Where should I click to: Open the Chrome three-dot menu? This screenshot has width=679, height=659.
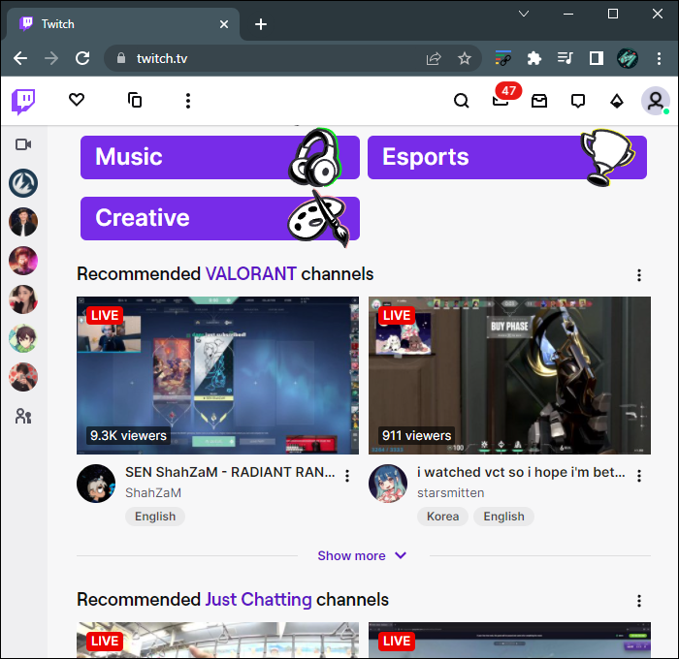(x=659, y=58)
